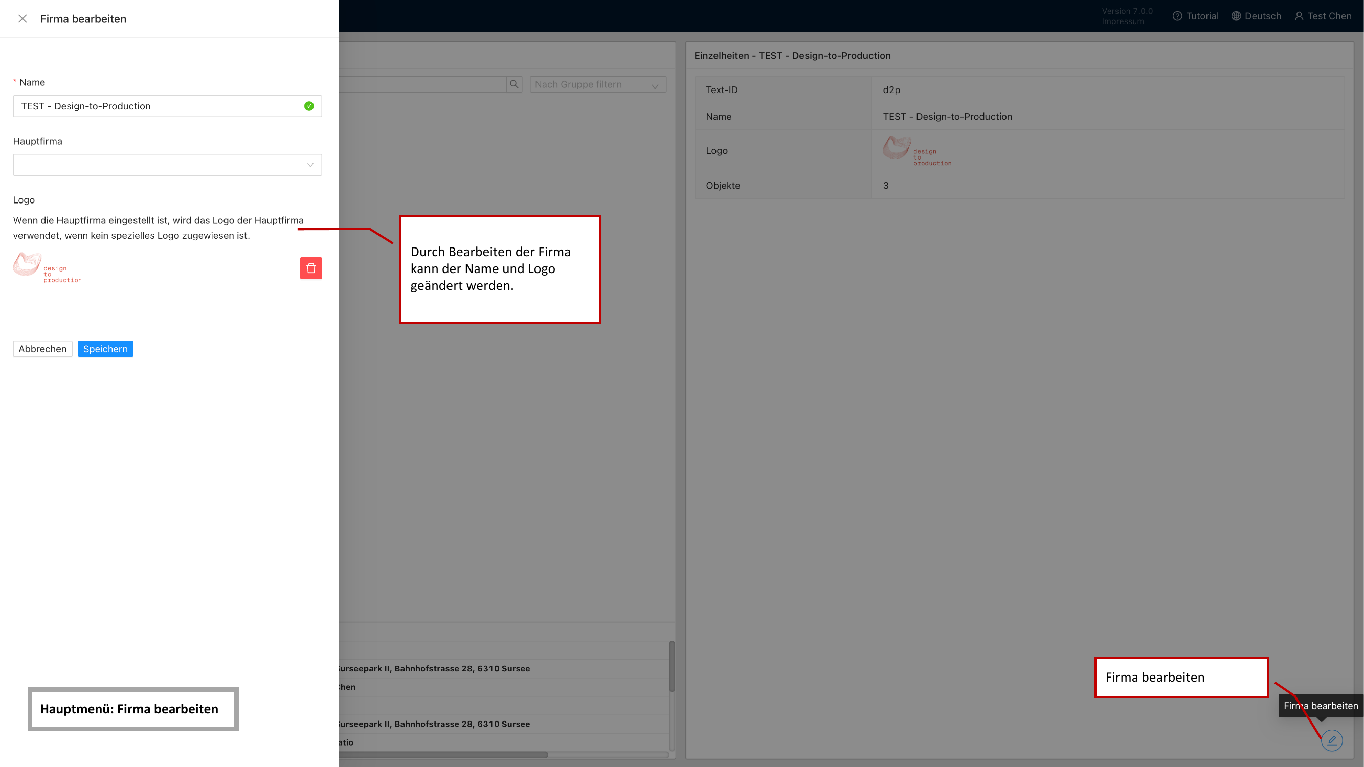Click the Impressum link
Image resolution: width=1364 pixels, height=767 pixels.
tap(1123, 21)
